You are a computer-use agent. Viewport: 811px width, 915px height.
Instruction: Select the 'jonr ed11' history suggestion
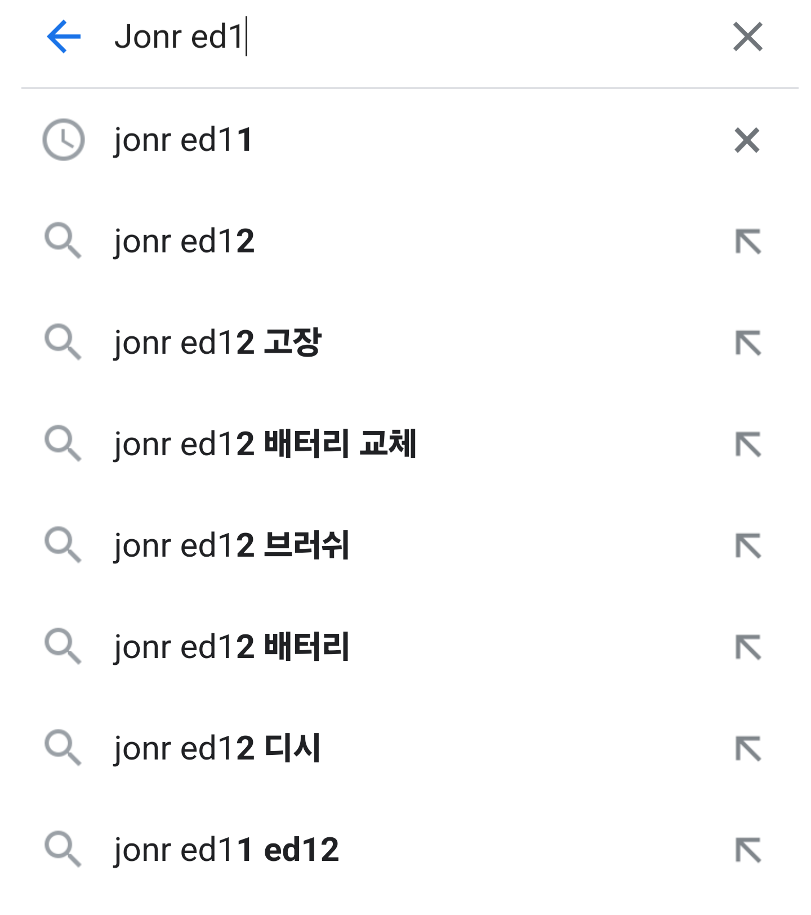coord(184,140)
